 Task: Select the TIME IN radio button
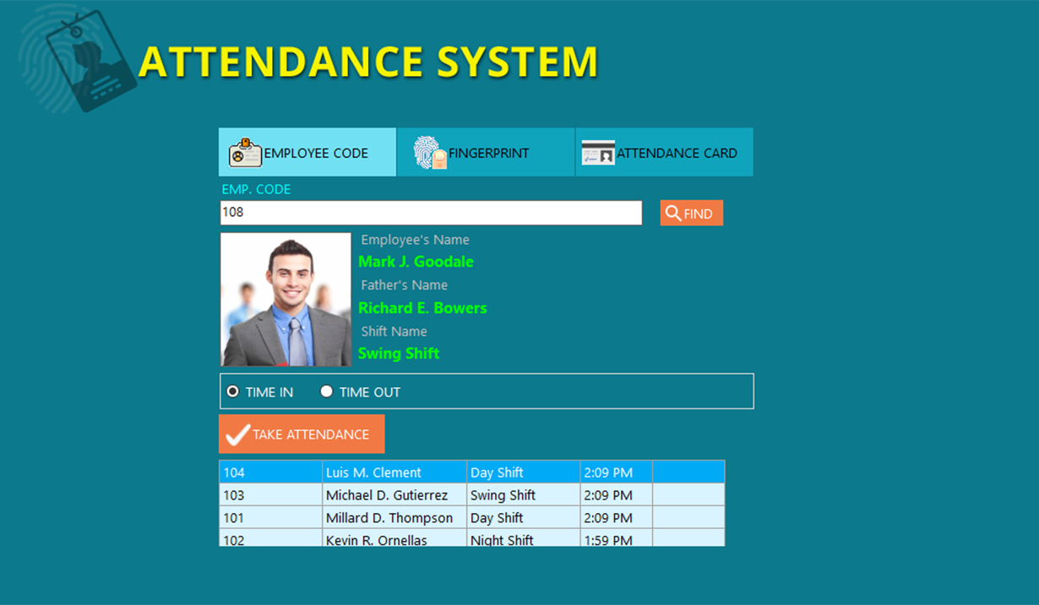tap(233, 392)
